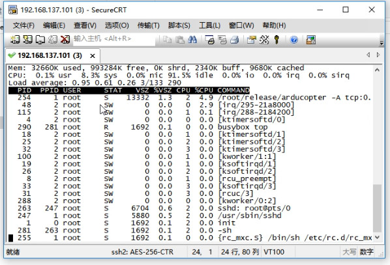The image size is (390, 265).
Task: Open the 编辑(E) menu
Action: 54,25
